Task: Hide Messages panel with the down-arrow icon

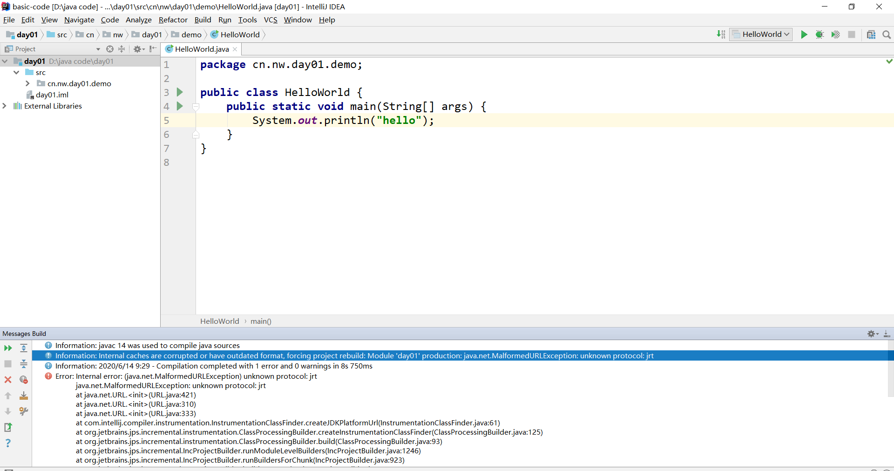Action: [x=887, y=334]
